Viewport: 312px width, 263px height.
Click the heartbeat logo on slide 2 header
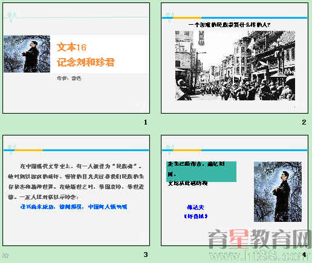tap(170, 17)
